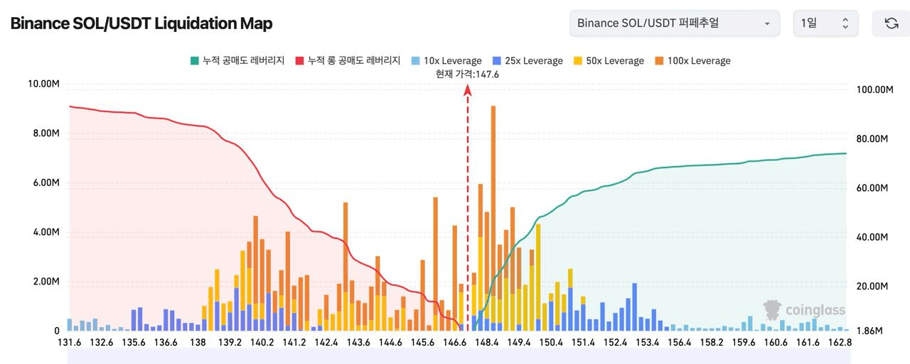Viewport: 910px width, 364px height.
Task: Click the 143.6 x-axis price label
Action: [358, 342]
